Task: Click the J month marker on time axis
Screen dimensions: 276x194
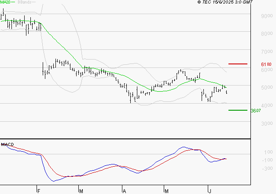Action: (x=210, y=191)
